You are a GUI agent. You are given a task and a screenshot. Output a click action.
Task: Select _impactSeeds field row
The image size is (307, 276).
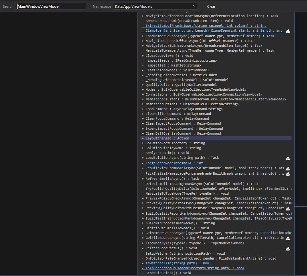pos(179,61)
